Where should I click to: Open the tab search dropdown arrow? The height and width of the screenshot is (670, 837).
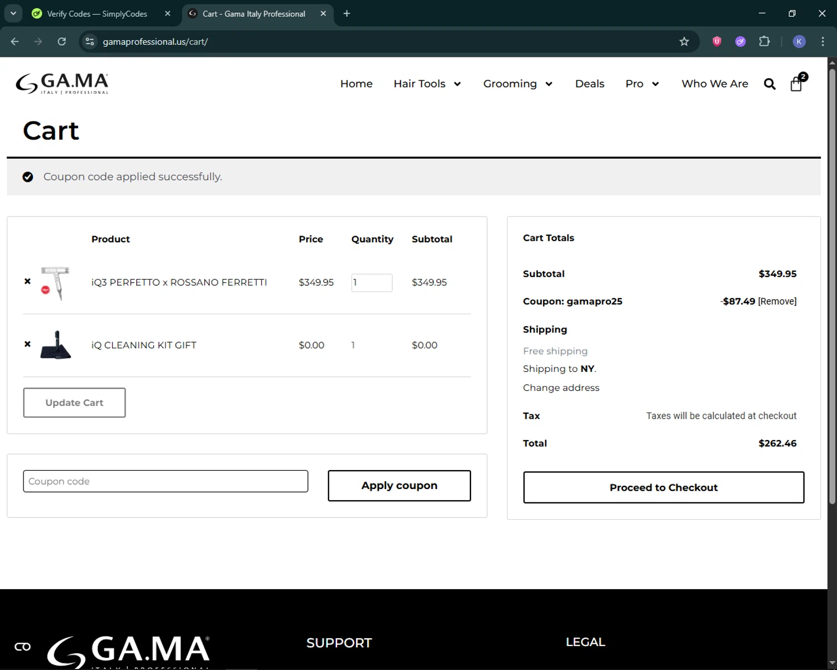coord(13,13)
